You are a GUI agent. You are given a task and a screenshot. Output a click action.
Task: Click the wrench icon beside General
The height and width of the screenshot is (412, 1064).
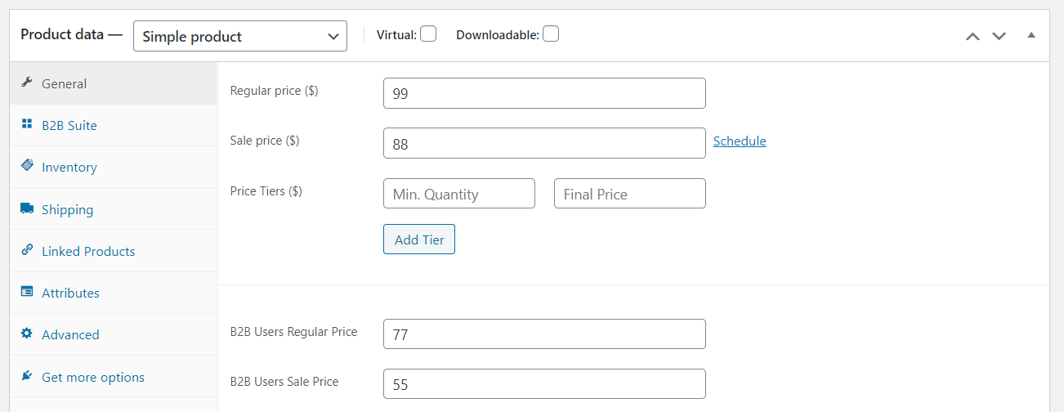pyautogui.click(x=26, y=83)
